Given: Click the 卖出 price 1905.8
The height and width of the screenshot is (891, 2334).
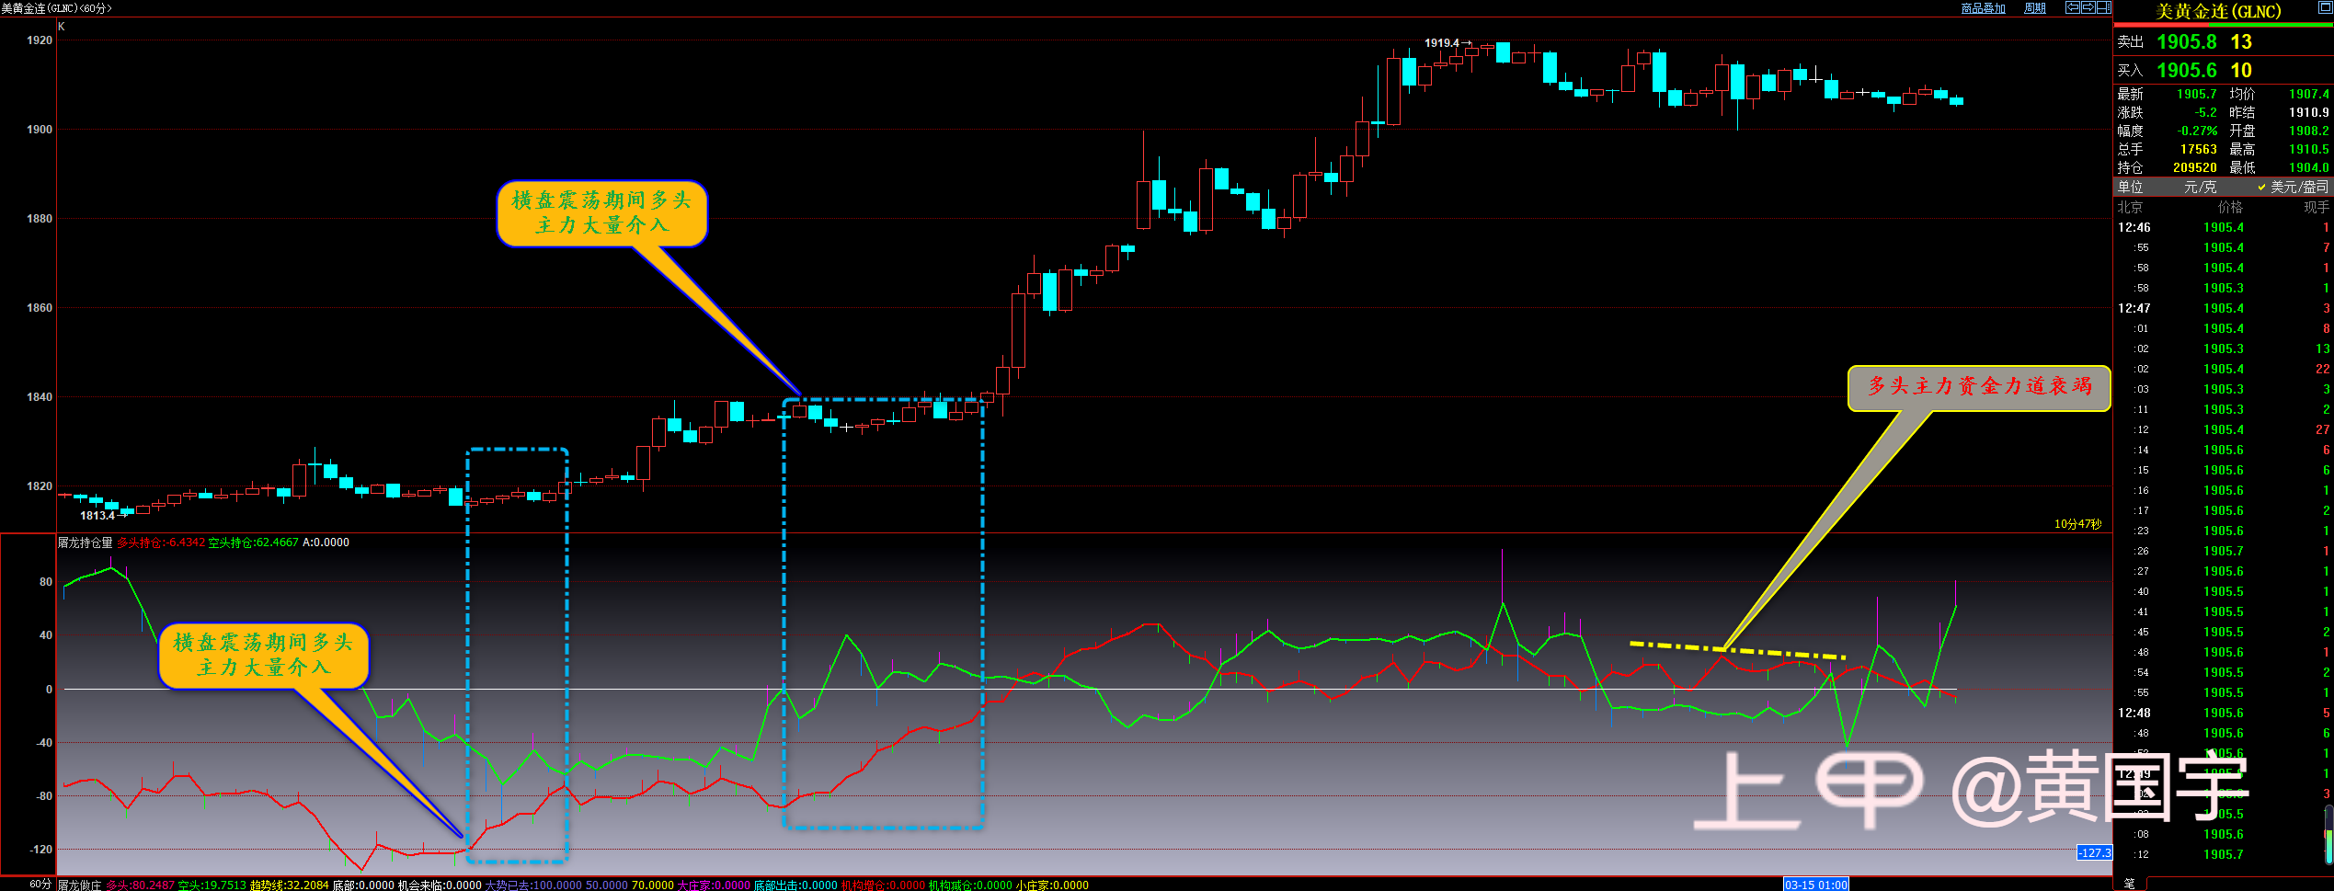Looking at the screenshot, I should [x=2186, y=42].
